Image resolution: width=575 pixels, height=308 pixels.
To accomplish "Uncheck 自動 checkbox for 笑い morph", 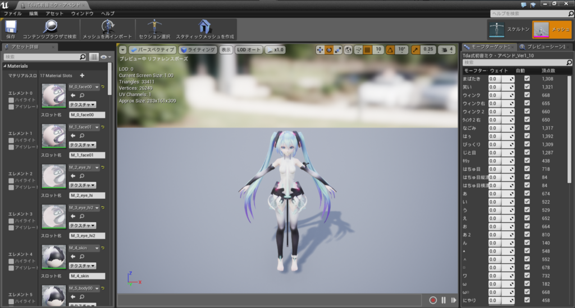I will [527, 87].
